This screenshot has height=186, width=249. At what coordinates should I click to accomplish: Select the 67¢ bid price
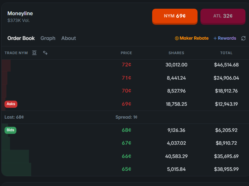pos(126,143)
